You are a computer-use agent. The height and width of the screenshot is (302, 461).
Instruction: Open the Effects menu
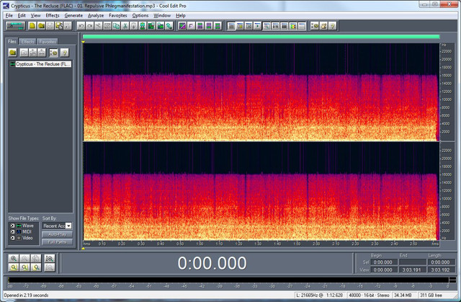pyautogui.click(x=53, y=15)
